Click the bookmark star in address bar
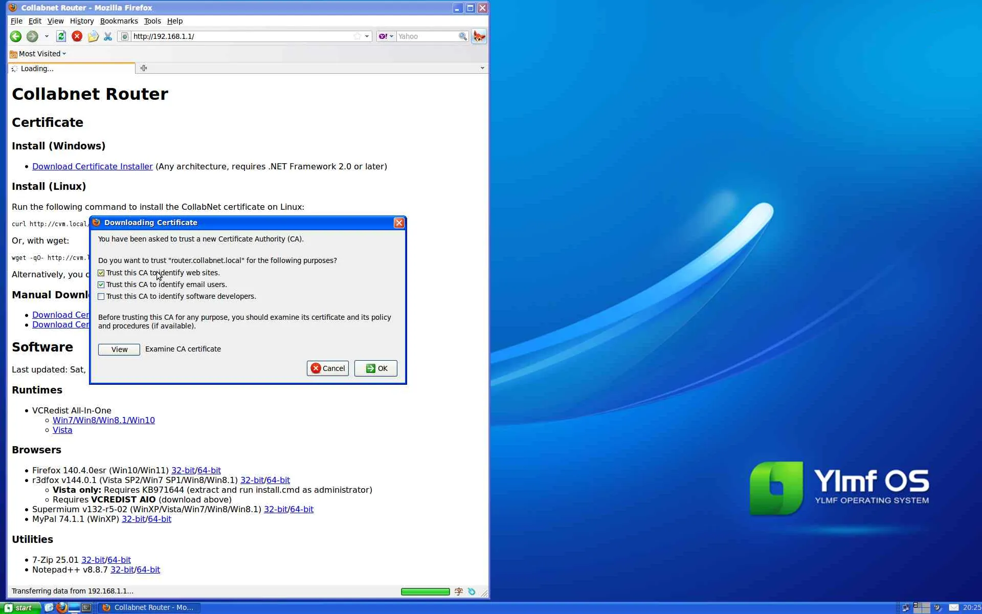982x614 pixels. click(357, 36)
